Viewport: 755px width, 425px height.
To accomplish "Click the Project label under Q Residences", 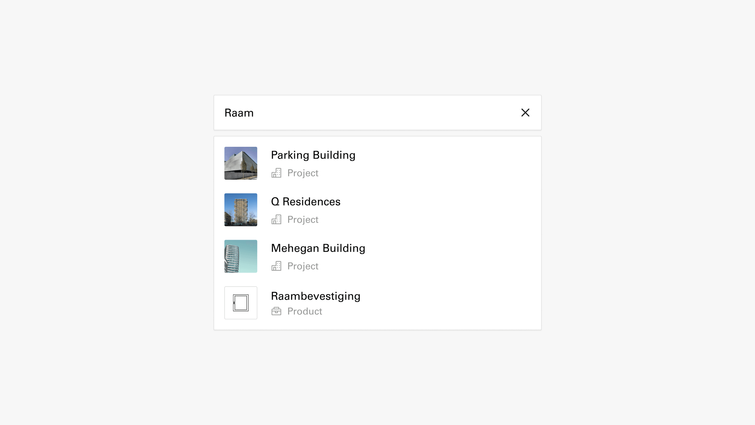I will tap(303, 220).
